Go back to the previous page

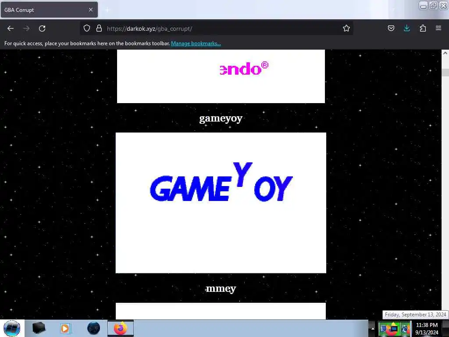coord(11,29)
